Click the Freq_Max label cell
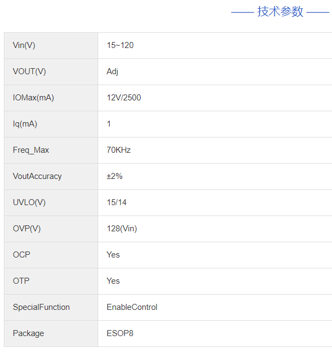332x353 pixels. (x=31, y=150)
